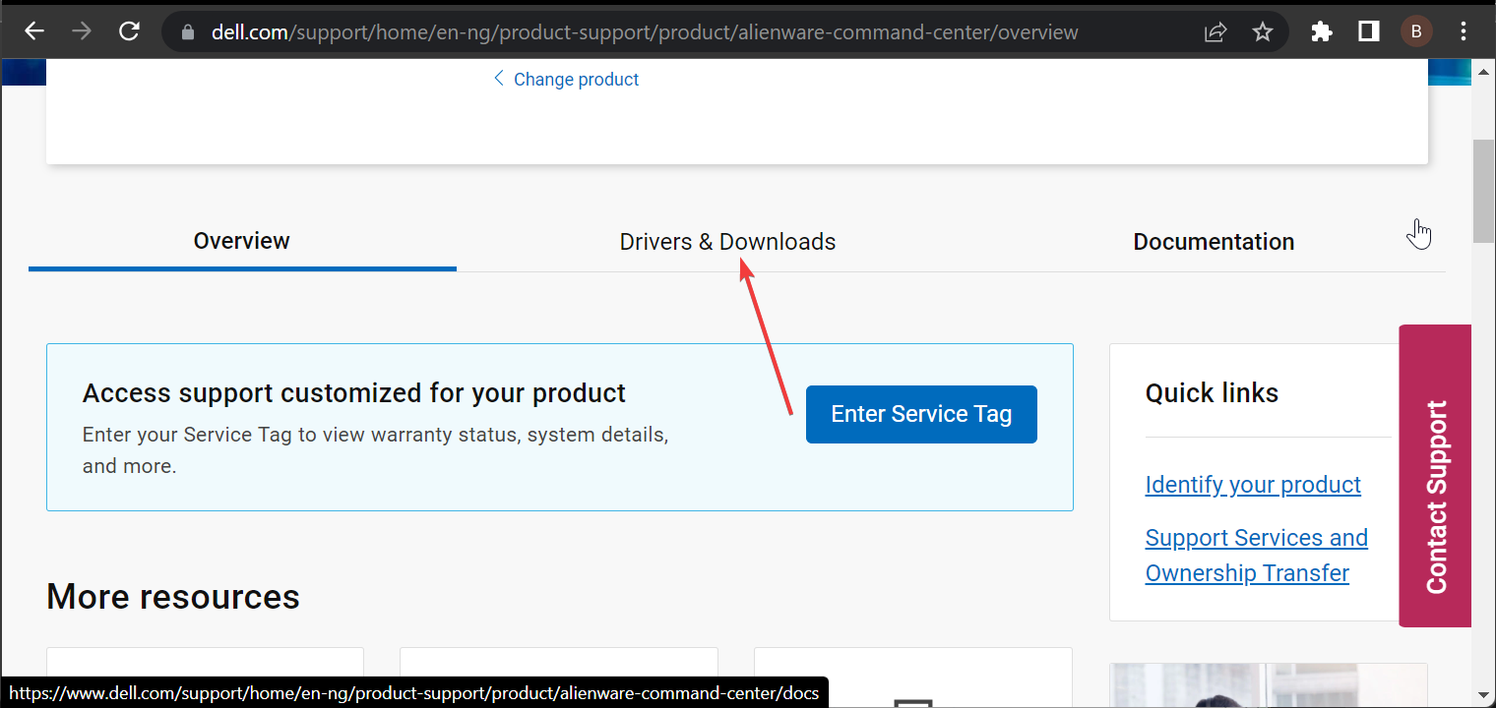Open the Identify your product link
This screenshot has width=1496, height=708.
click(x=1253, y=485)
